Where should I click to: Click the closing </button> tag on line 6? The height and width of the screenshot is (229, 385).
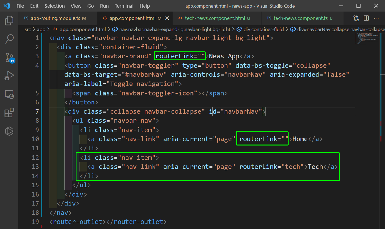click(81, 102)
